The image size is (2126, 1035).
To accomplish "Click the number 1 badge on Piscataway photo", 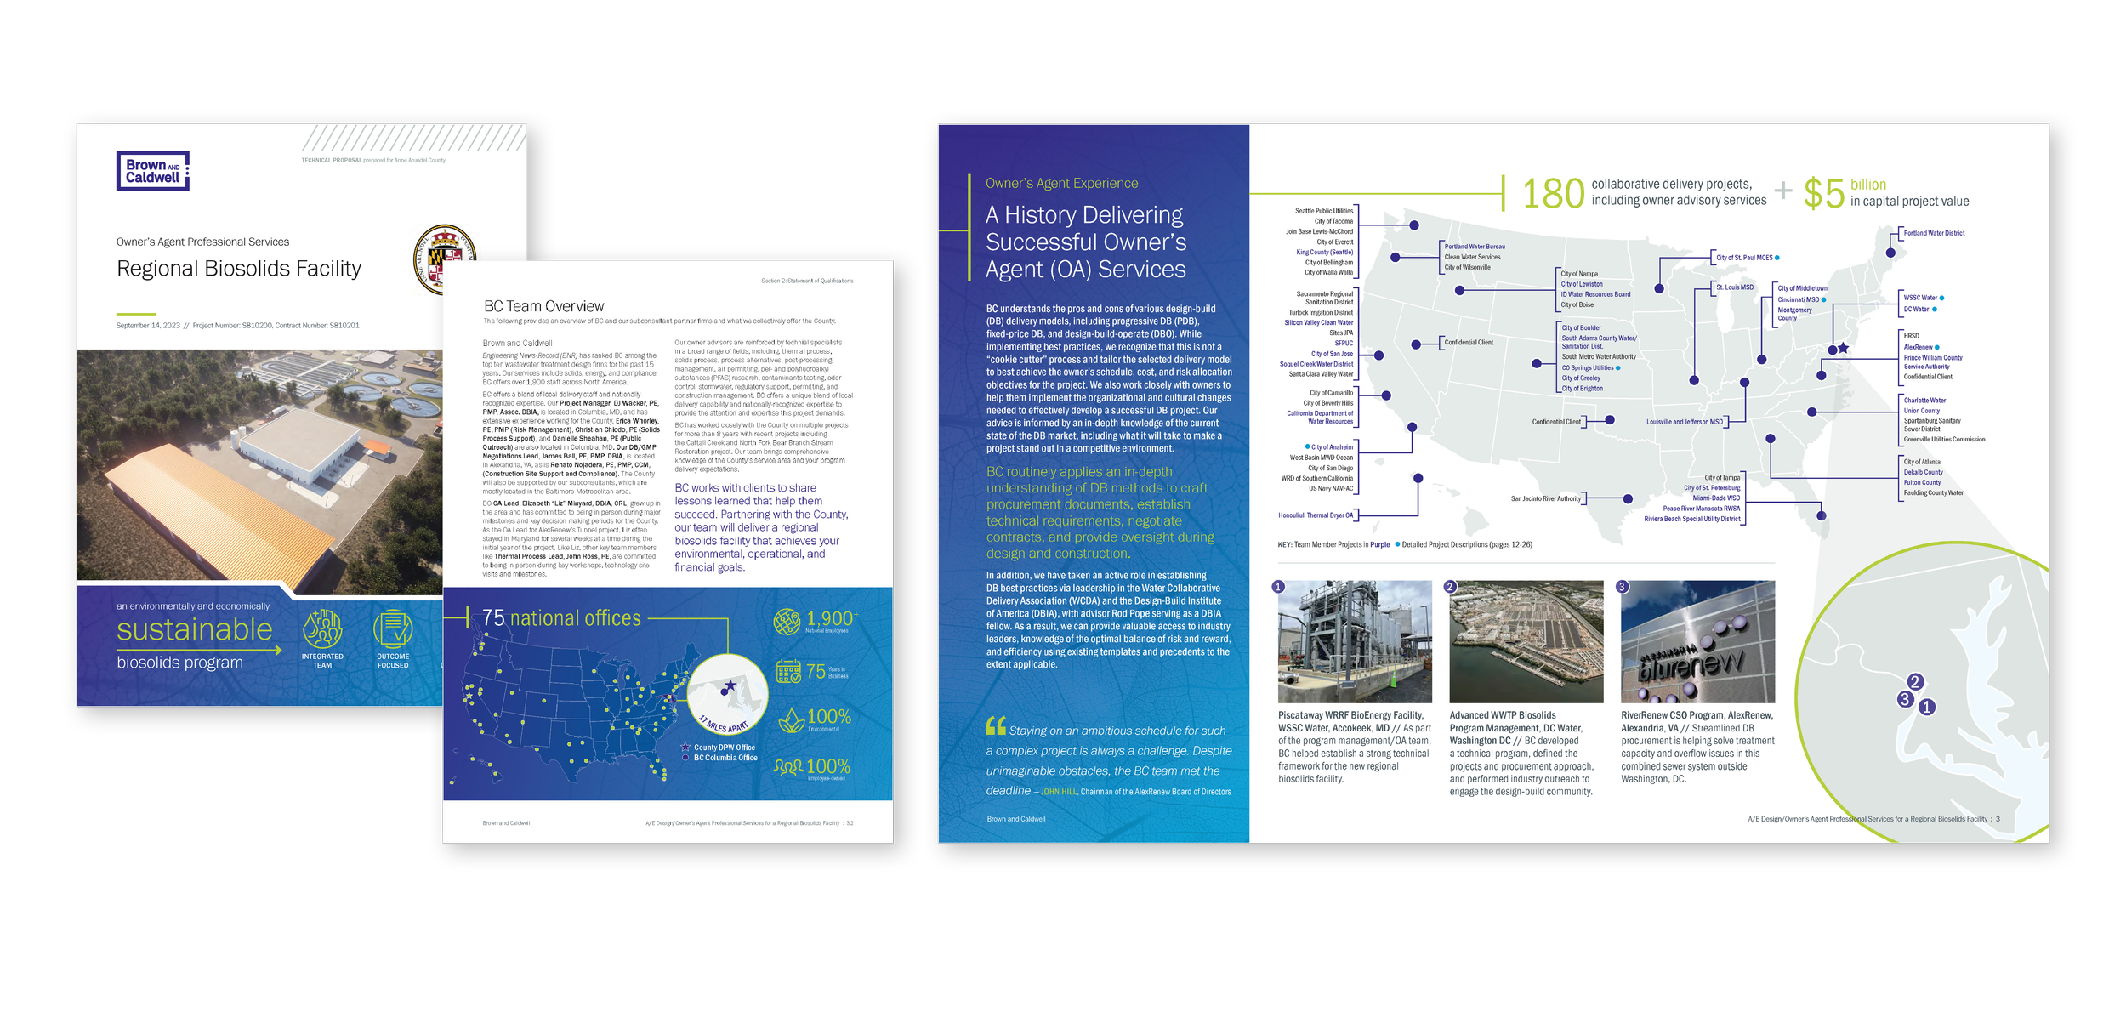I will click(1277, 587).
